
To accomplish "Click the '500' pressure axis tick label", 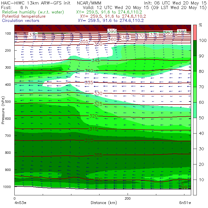I will [8, 102].
